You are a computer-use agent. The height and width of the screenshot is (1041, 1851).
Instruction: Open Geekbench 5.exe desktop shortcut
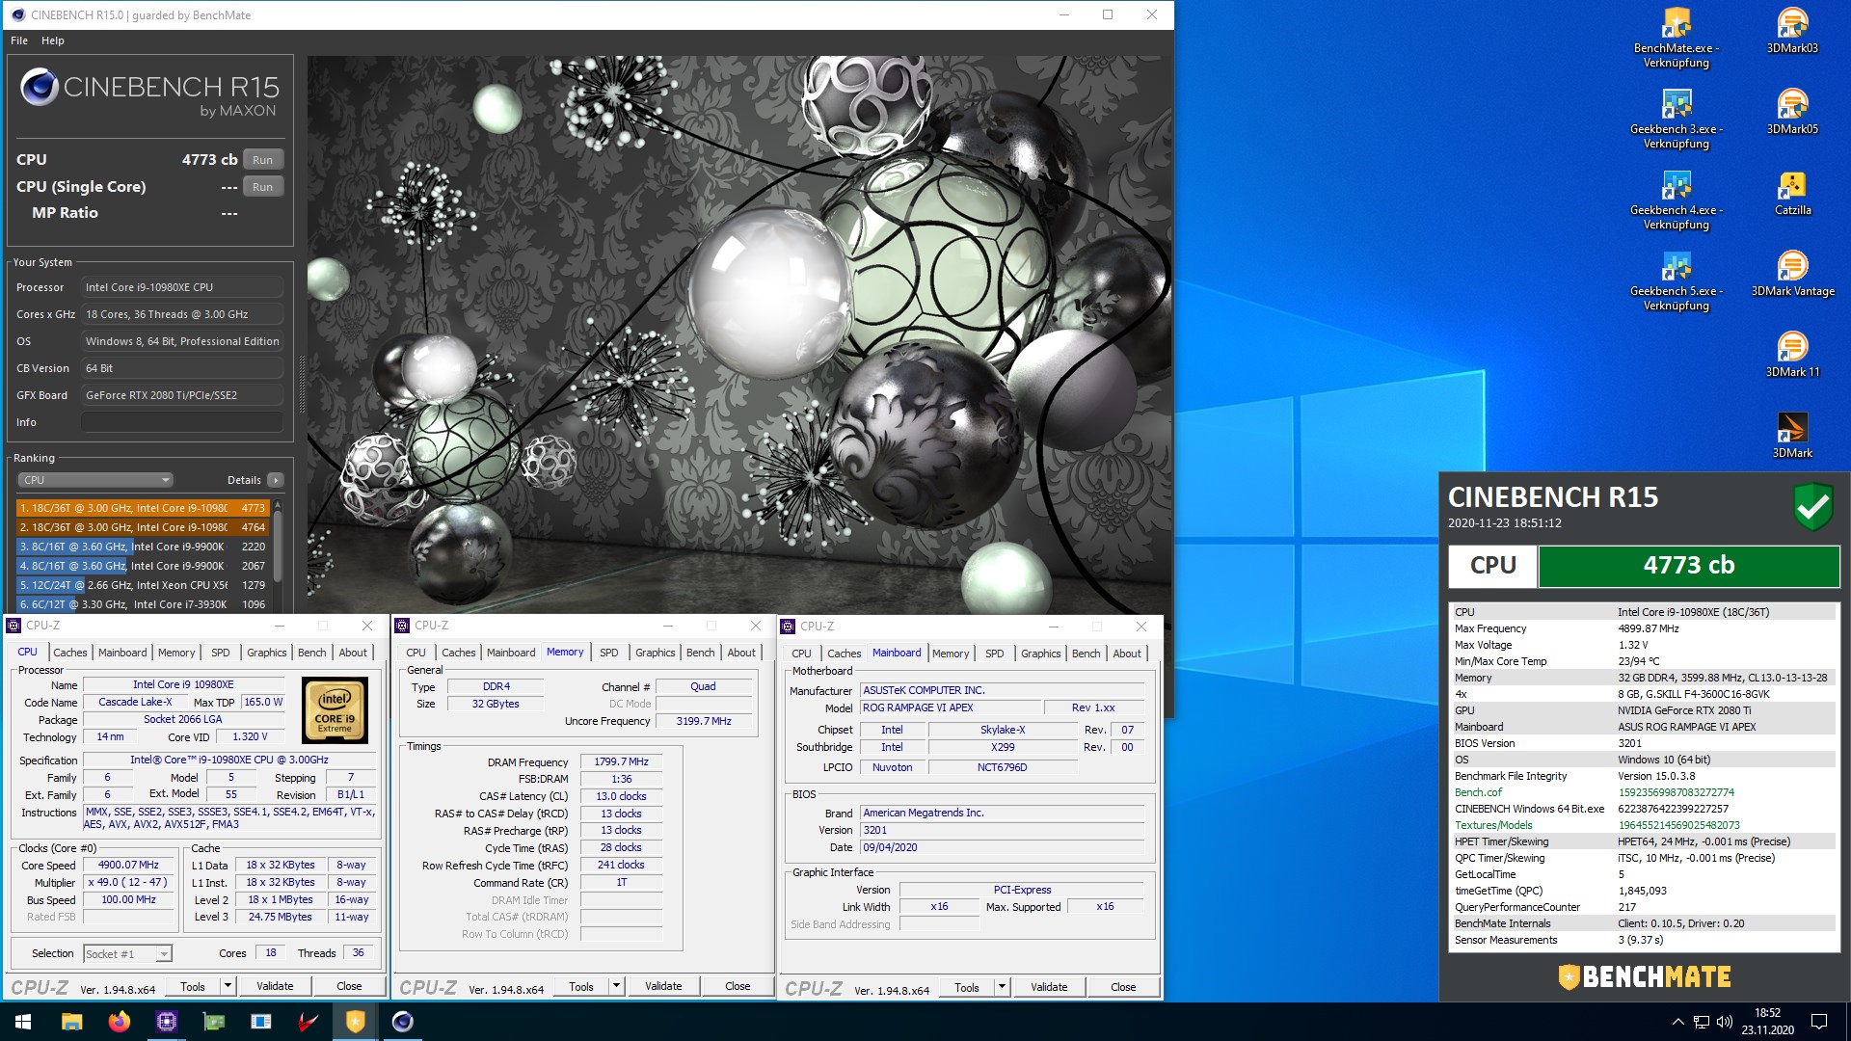[1677, 281]
